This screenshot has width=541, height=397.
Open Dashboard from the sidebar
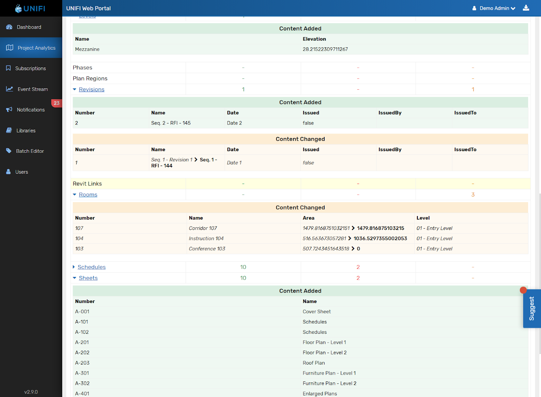tap(31, 27)
